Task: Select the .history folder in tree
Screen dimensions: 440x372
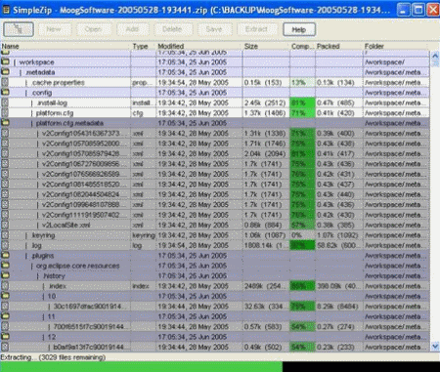Action: (x=54, y=276)
